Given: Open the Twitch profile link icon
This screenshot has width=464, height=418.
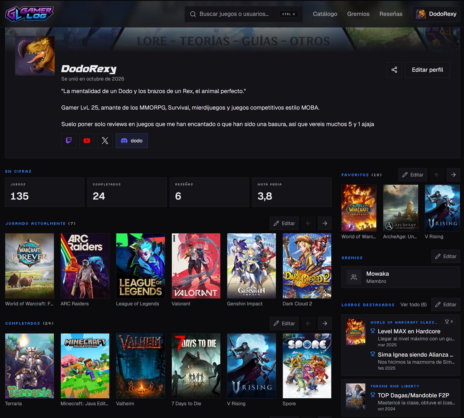Looking at the screenshot, I should pos(69,140).
